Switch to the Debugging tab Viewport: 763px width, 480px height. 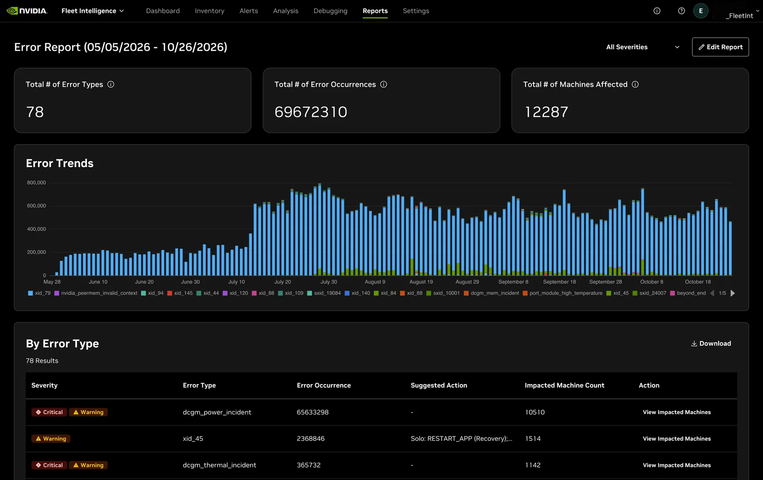click(330, 11)
